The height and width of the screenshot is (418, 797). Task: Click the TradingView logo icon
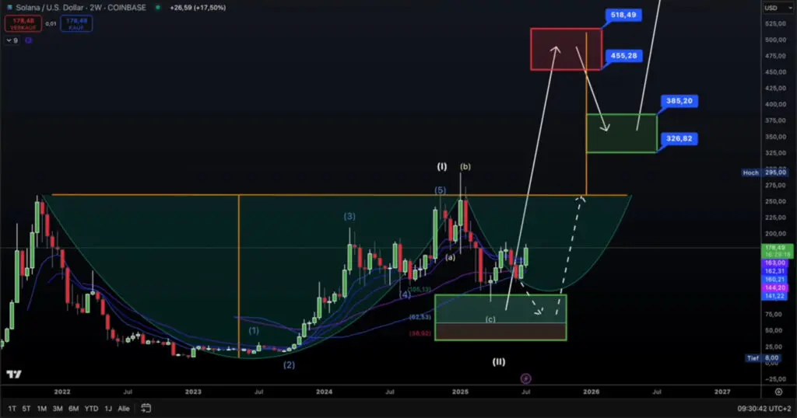[x=13, y=374]
